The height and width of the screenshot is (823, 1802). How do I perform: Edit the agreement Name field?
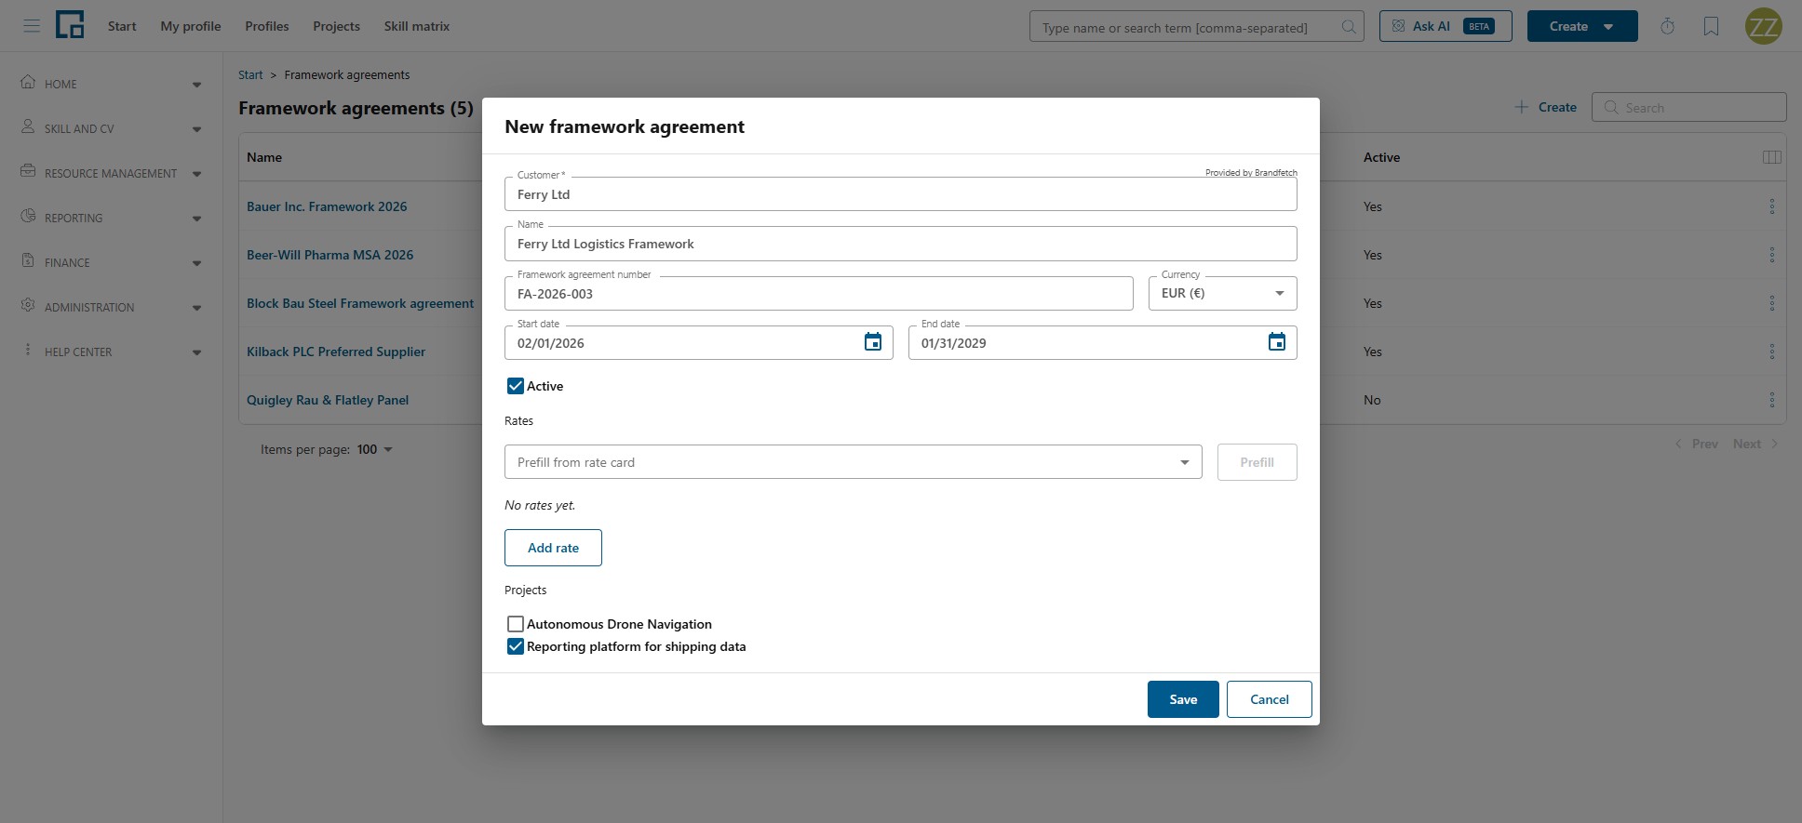(x=900, y=244)
